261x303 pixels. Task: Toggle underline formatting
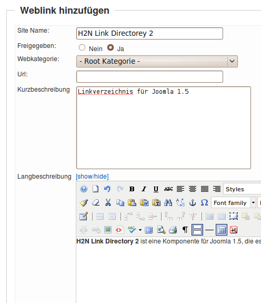pos(156,189)
